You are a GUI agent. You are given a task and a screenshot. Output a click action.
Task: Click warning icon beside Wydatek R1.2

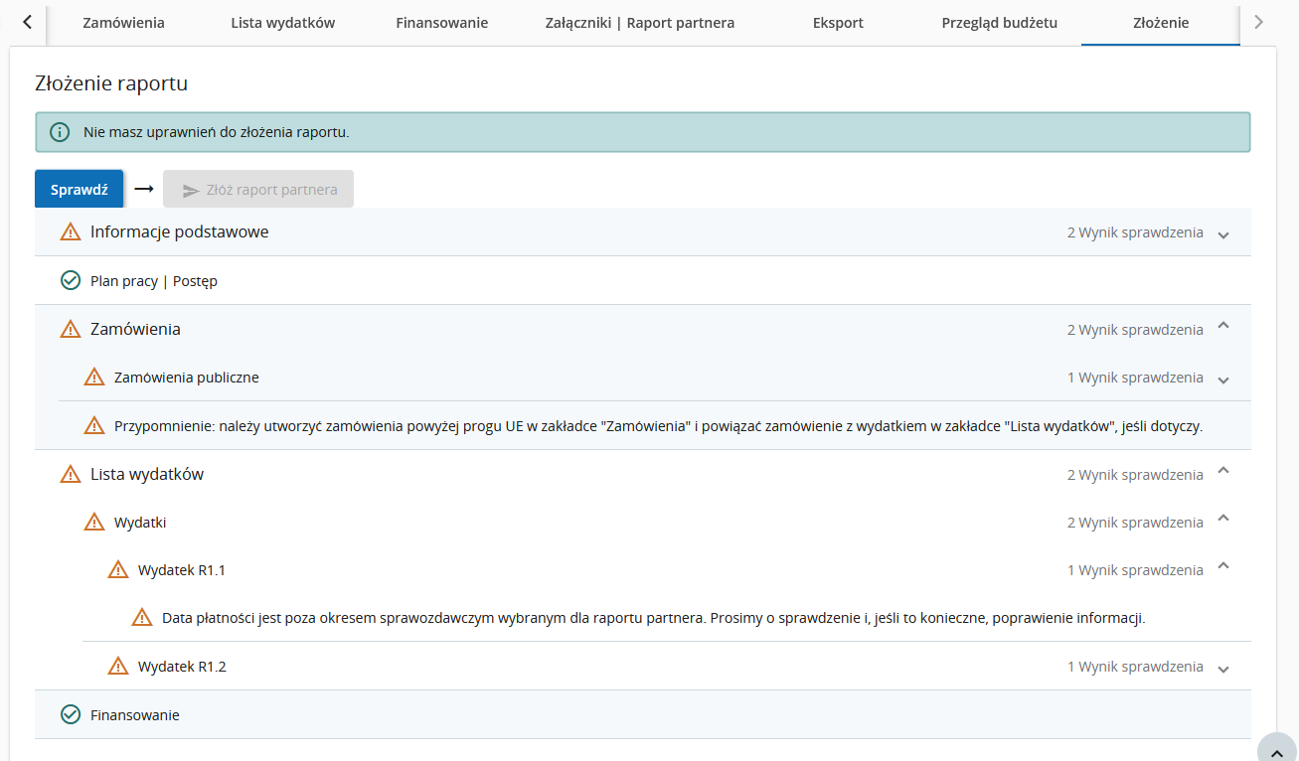(118, 667)
